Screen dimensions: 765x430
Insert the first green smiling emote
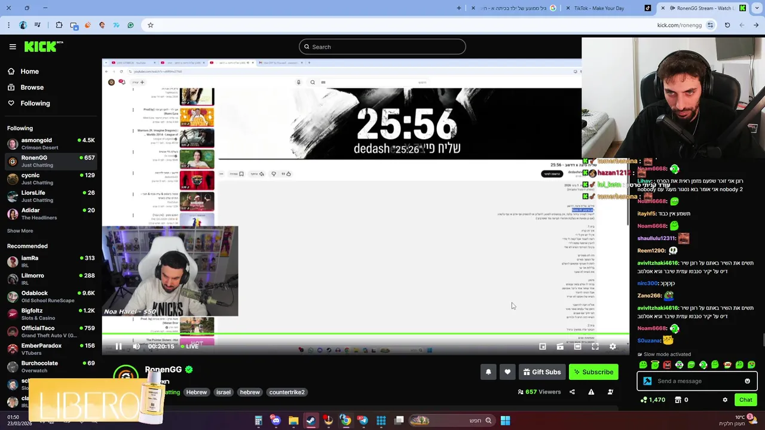pyautogui.click(x=643, y=365)
